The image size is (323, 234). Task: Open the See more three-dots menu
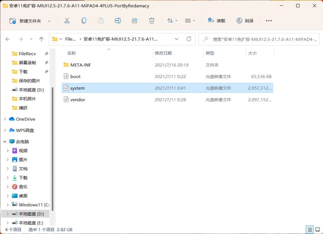pyautogui.click(x=269, y=21)
